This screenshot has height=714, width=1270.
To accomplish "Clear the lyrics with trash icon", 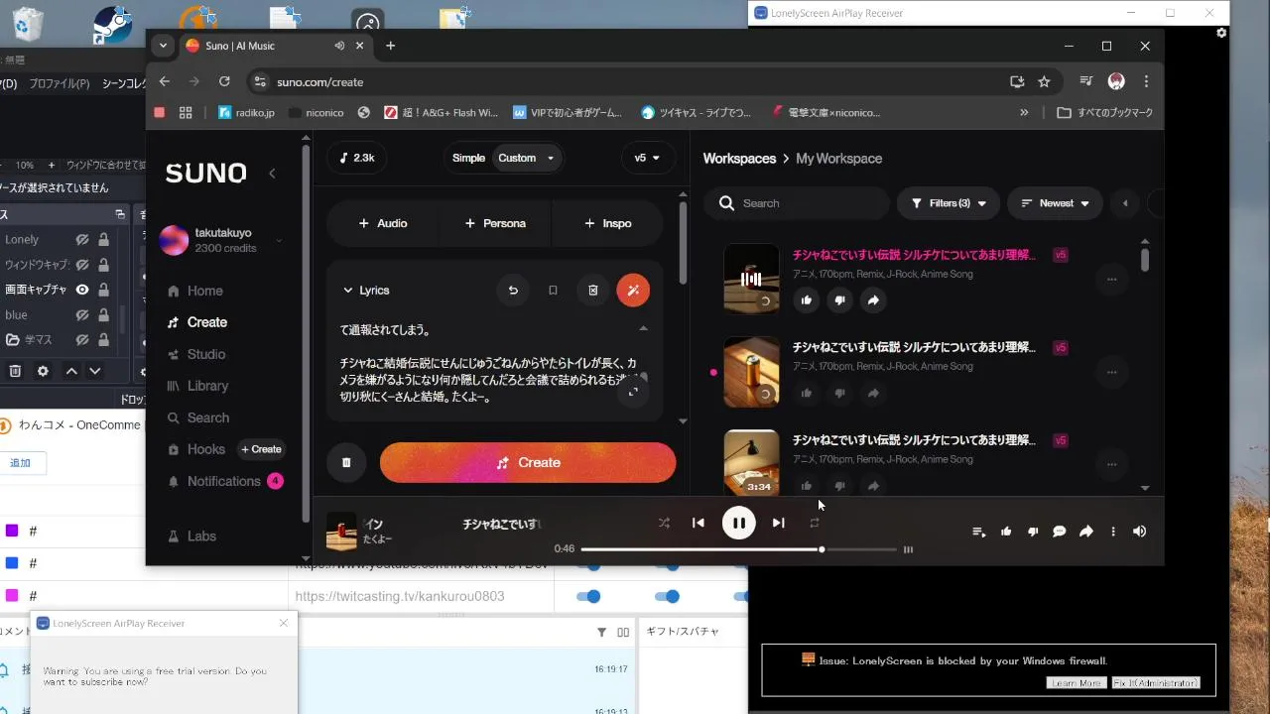I will (593, 291).
